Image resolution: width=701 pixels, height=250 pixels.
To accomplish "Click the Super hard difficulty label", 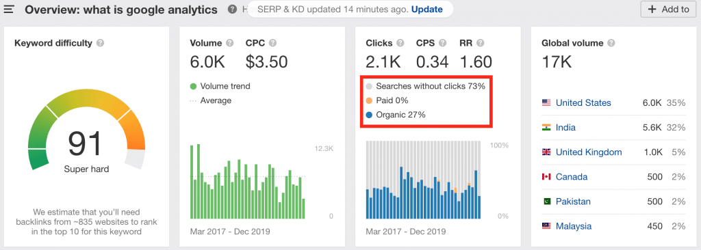I will tap(86, 169).
